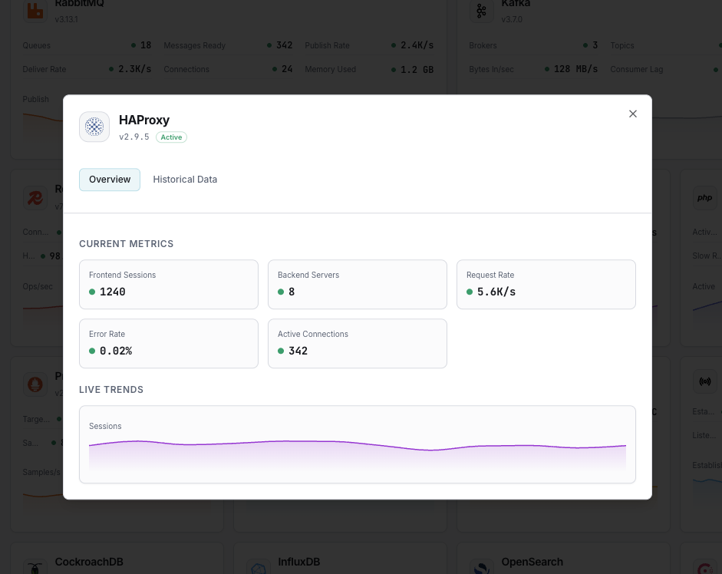The height and width of the screenshot is (574, 722).
Task: Open the Redis service via its logo icon
Action: 35,198
